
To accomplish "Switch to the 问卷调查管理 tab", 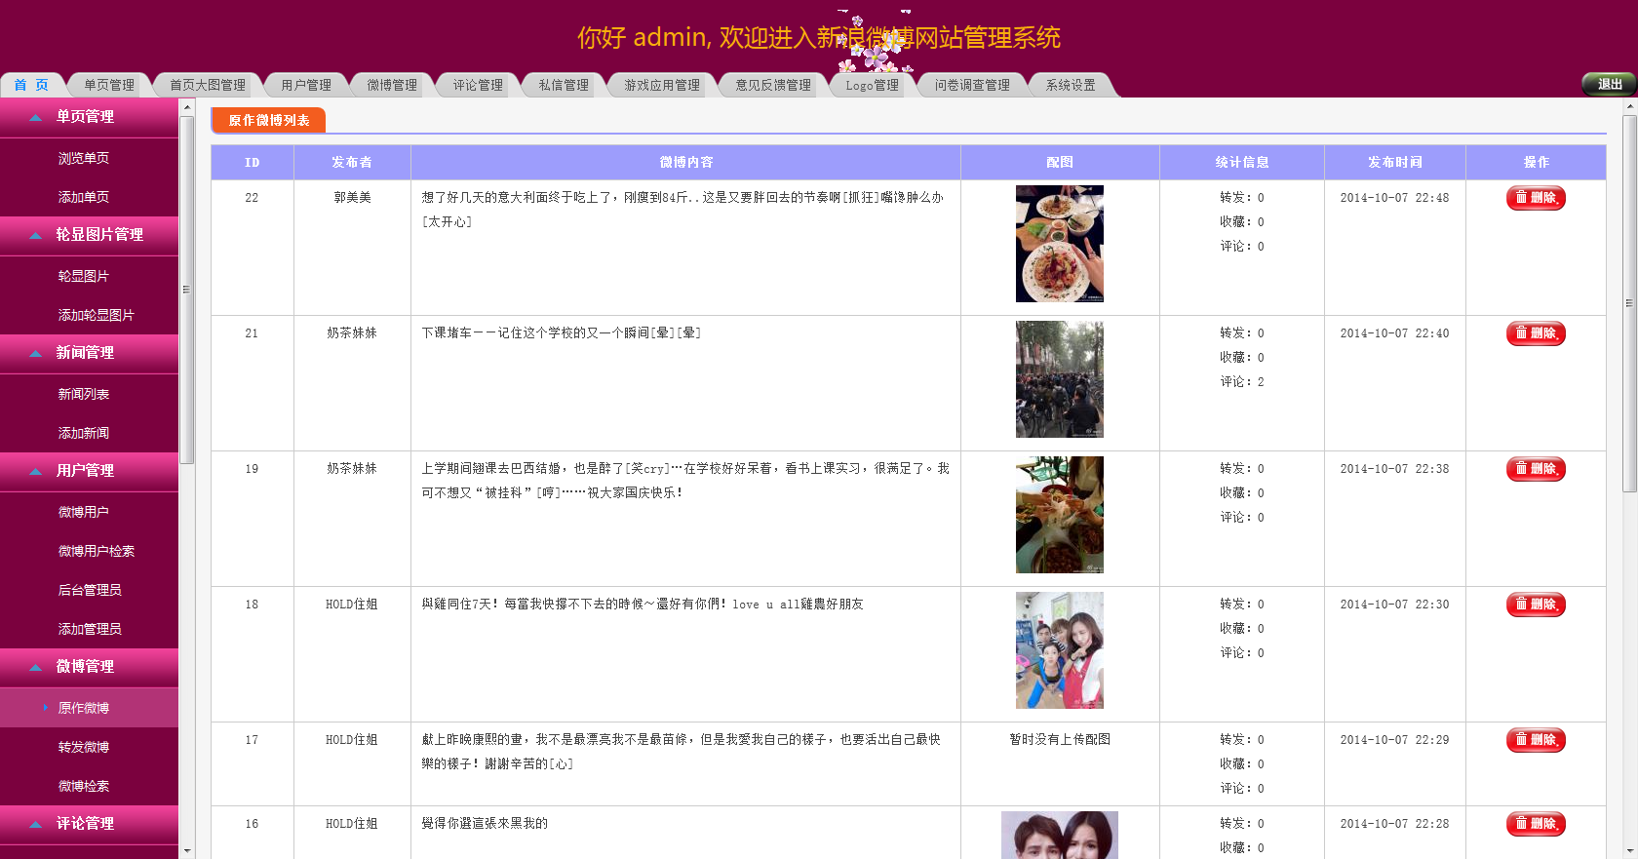I will pos(972,85).
